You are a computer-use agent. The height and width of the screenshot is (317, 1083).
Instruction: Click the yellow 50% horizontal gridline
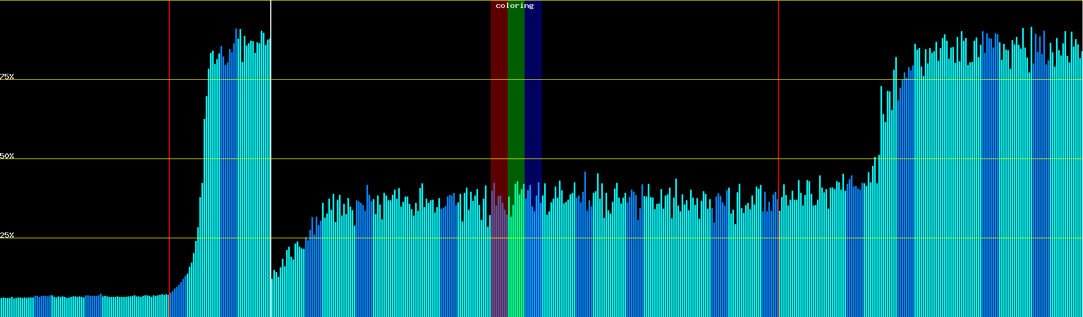370,159
